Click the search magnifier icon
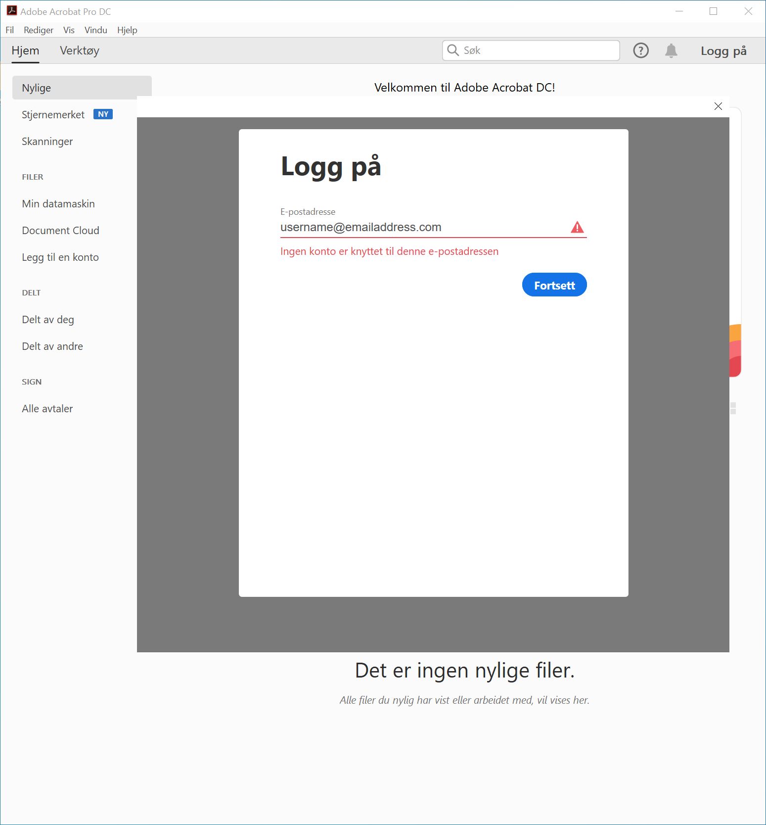This screenshot has height=825, width=766. pos(453,50)
